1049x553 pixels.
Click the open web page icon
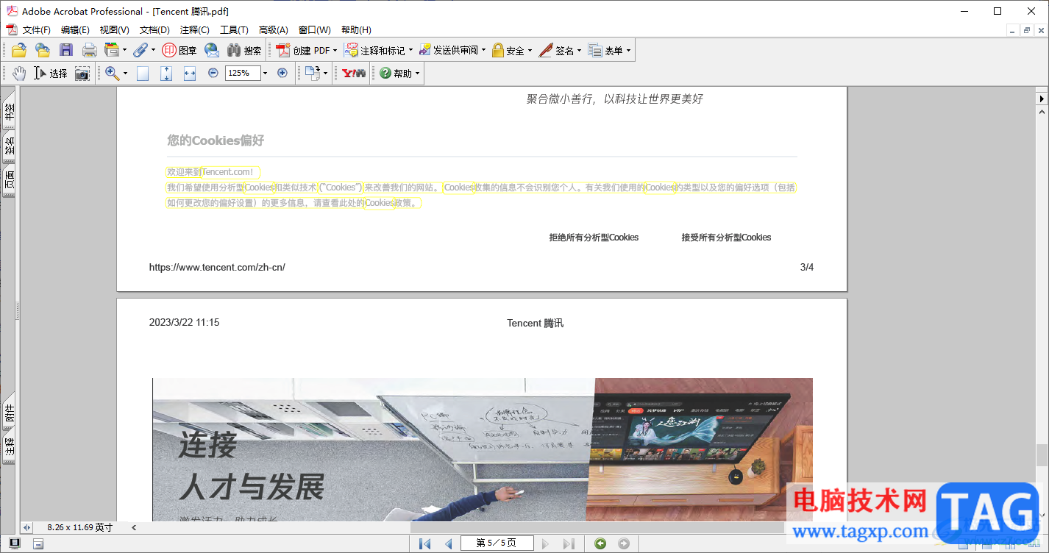point(43,50)
